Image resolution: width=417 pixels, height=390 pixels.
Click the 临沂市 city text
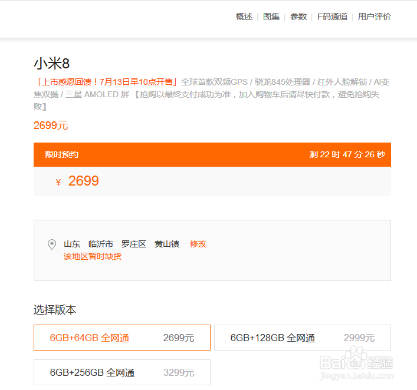100,244
